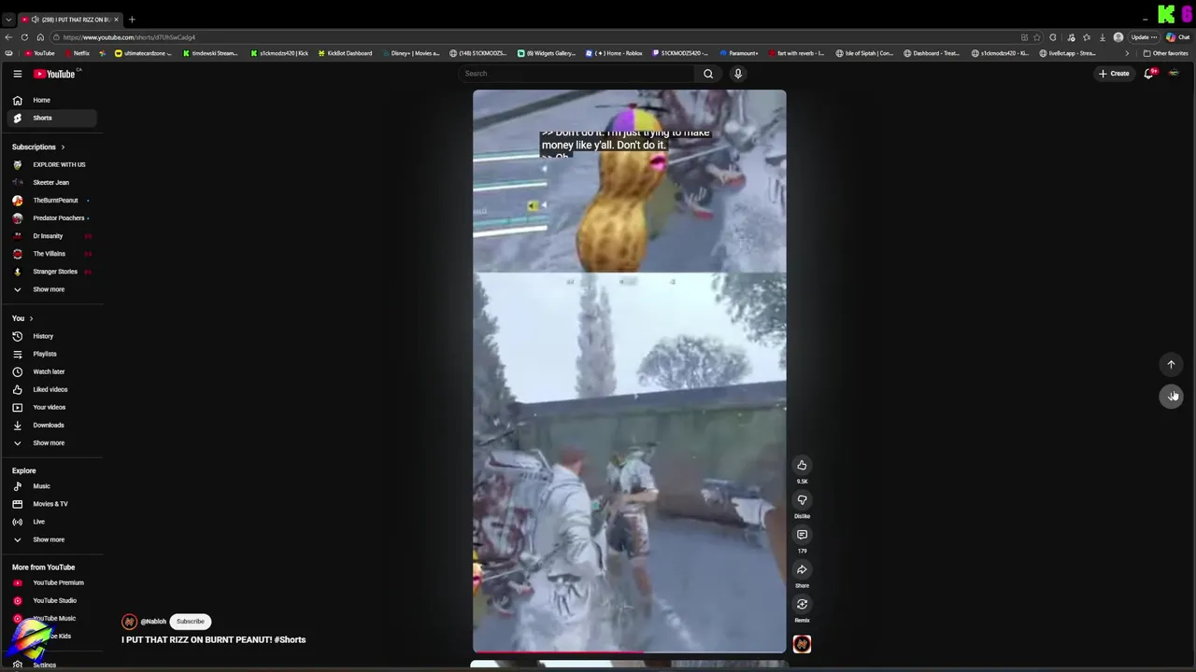Open a new browser tab

pos(132,20)
